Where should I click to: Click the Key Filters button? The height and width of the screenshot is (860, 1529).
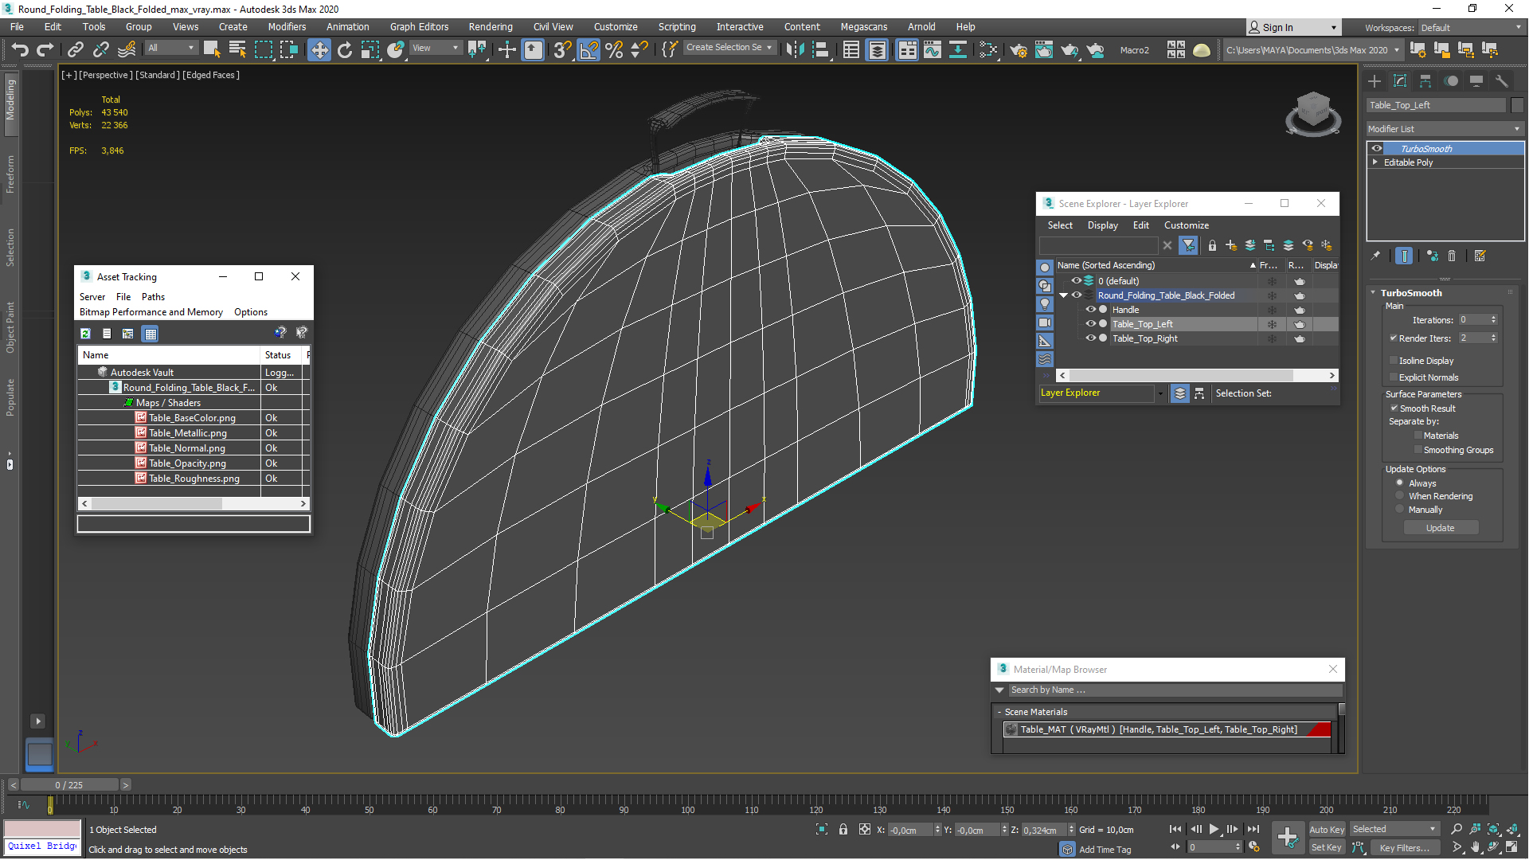(1404, 847)
